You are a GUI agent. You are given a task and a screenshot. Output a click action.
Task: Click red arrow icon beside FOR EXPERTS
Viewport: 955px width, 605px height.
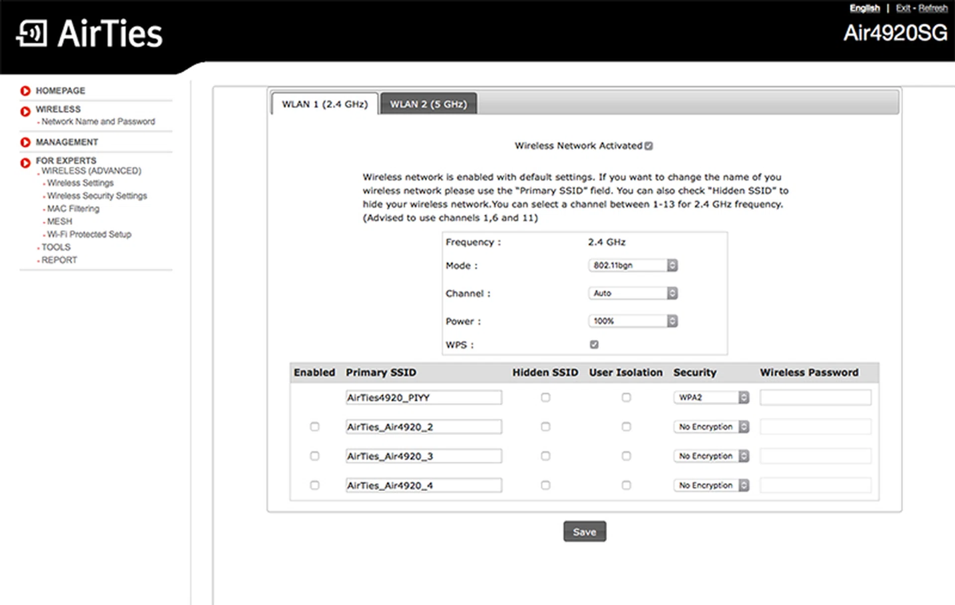[x=25, y=163]
